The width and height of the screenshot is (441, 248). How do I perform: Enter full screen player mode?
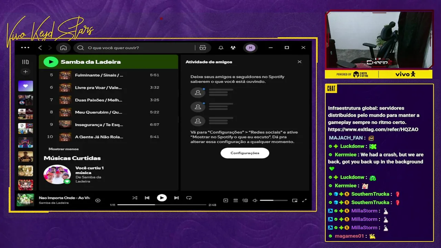click(x=304, y=200)
